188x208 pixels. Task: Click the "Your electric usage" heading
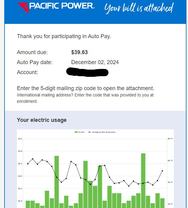pyautogui.click(x=42, y=120)
